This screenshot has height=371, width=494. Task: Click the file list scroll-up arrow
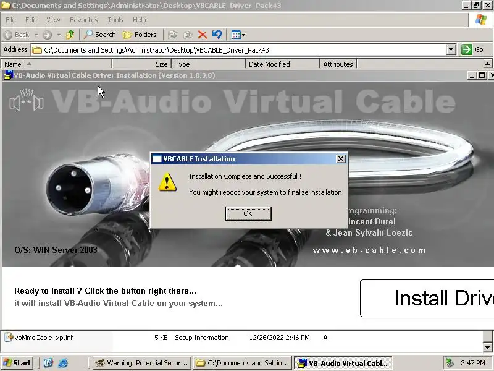tap(487, 64)
